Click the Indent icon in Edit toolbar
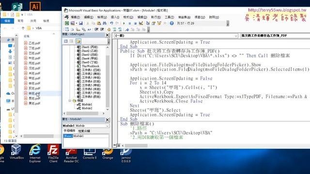 pos(96,29)
